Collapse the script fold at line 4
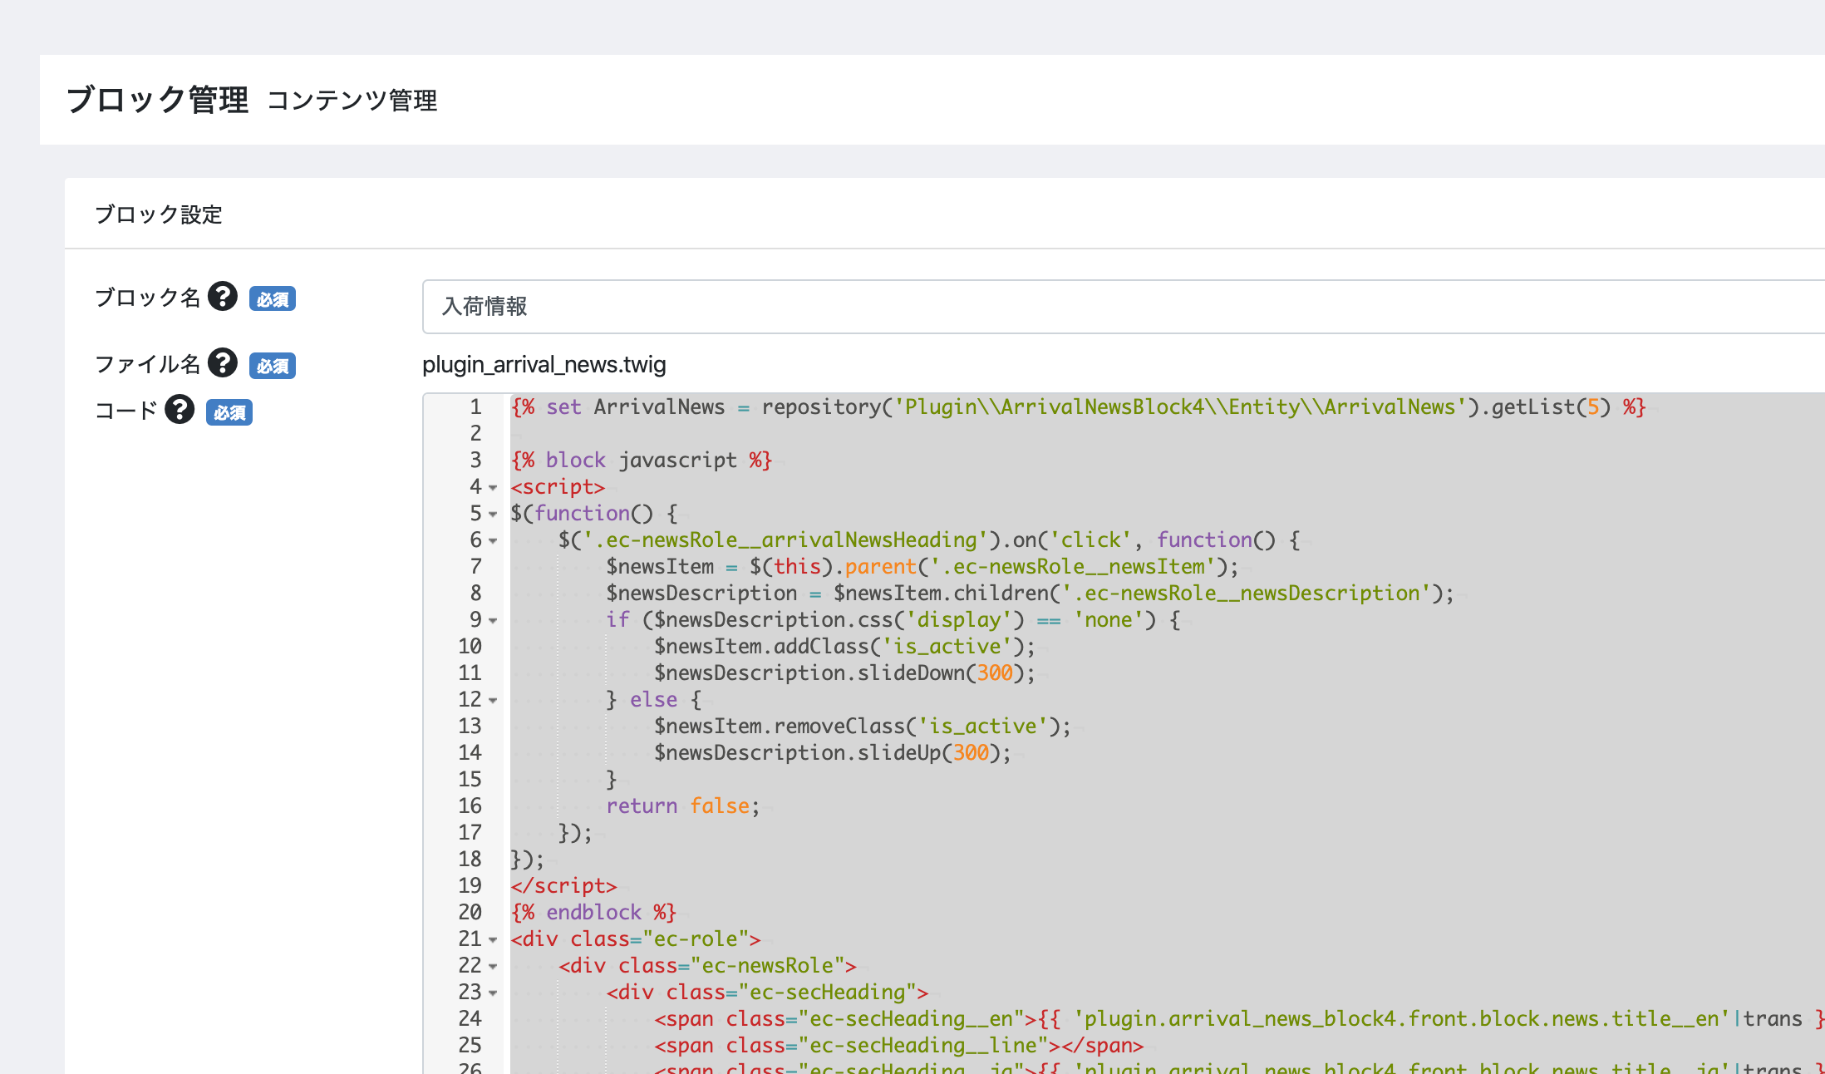 coord(493,488)
